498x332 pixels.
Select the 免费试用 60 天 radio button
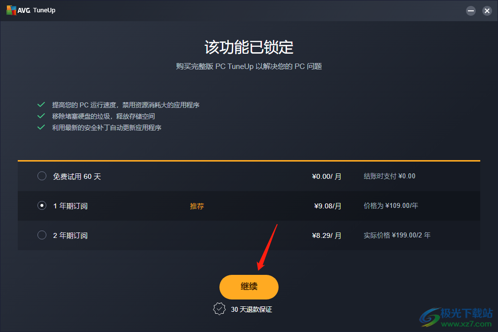click(x=42, y=176)
